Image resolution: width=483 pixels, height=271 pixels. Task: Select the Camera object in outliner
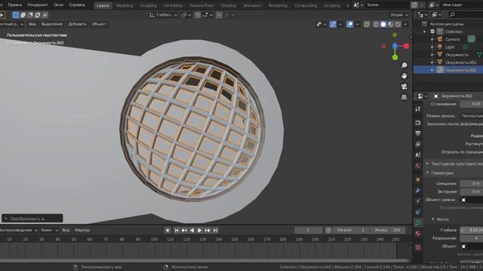point(453,39)
